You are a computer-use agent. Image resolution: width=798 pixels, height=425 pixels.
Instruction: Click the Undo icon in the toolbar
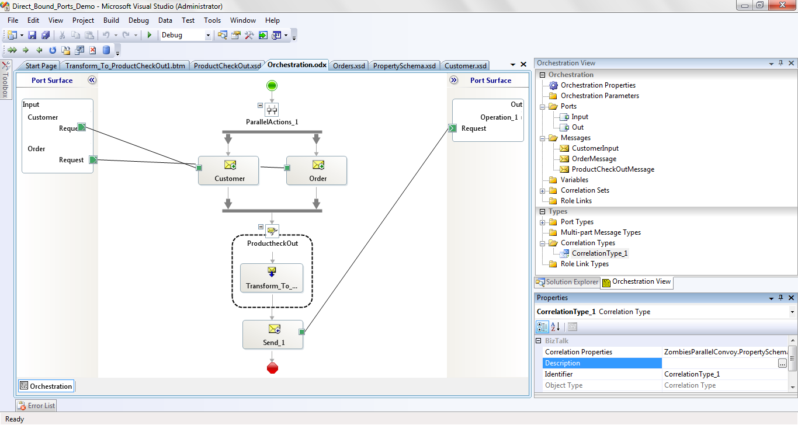pos(106,35)
